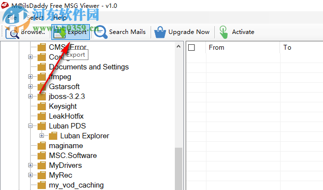Open the Select menu
Screen dimensions: 323x190
click(35, 18)
